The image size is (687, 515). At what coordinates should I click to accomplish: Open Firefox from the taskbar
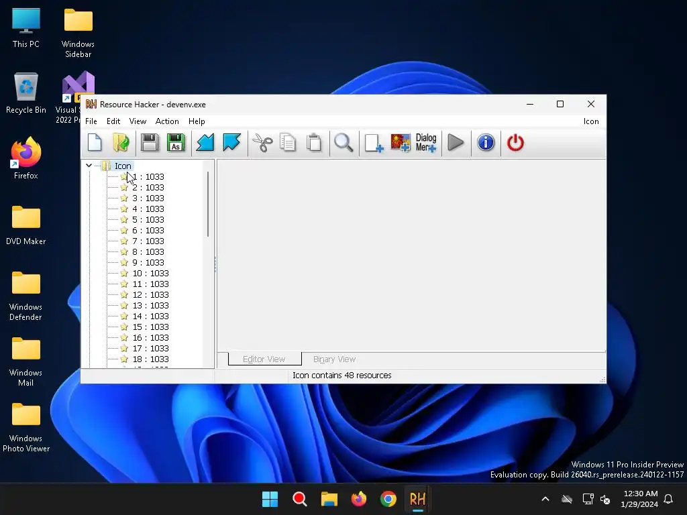(359, 499)
